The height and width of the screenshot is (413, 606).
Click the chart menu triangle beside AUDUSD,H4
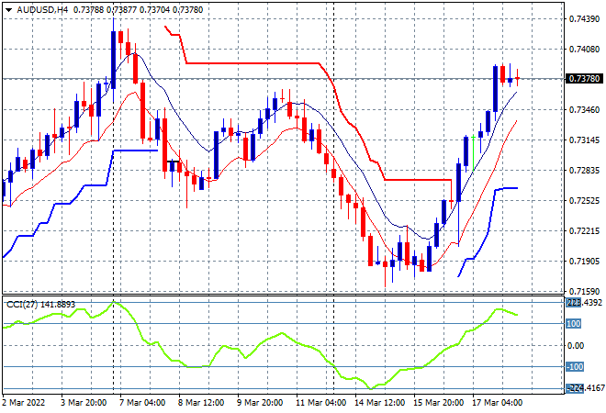[8, 10]
